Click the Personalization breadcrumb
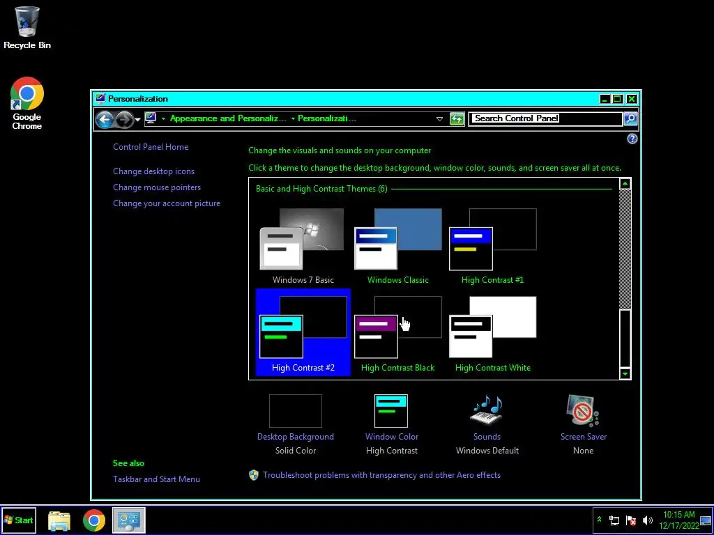This screenshot has width=714, height=535. [326, 118]
